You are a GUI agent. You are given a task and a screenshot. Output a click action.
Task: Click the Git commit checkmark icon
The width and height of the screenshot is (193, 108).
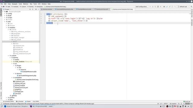click(x=169, y=7)
